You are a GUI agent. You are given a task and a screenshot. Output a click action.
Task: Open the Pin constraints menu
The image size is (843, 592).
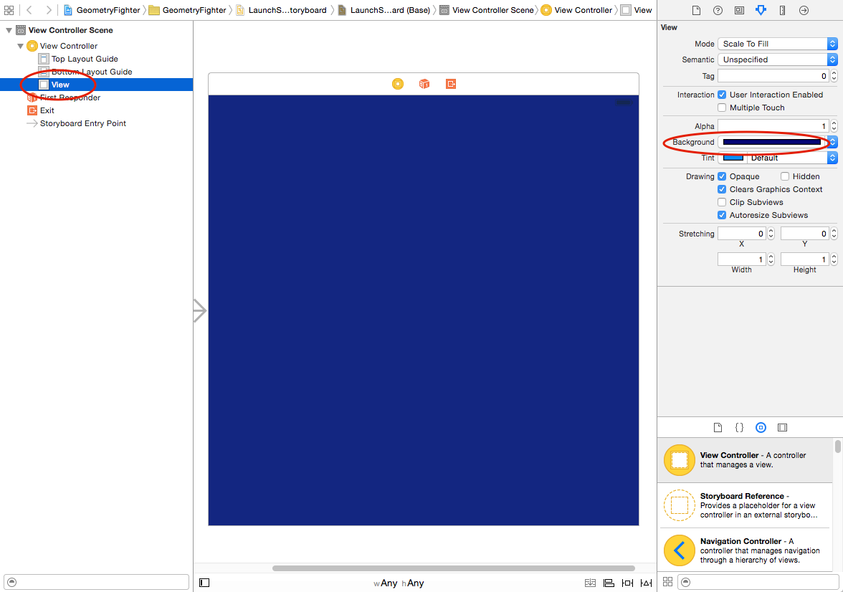click(627, 583)
